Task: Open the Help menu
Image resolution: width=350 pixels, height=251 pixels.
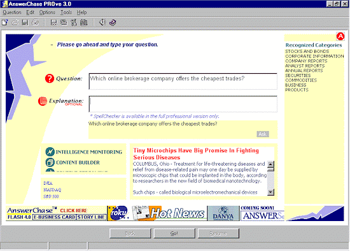Action: [81, 12]
